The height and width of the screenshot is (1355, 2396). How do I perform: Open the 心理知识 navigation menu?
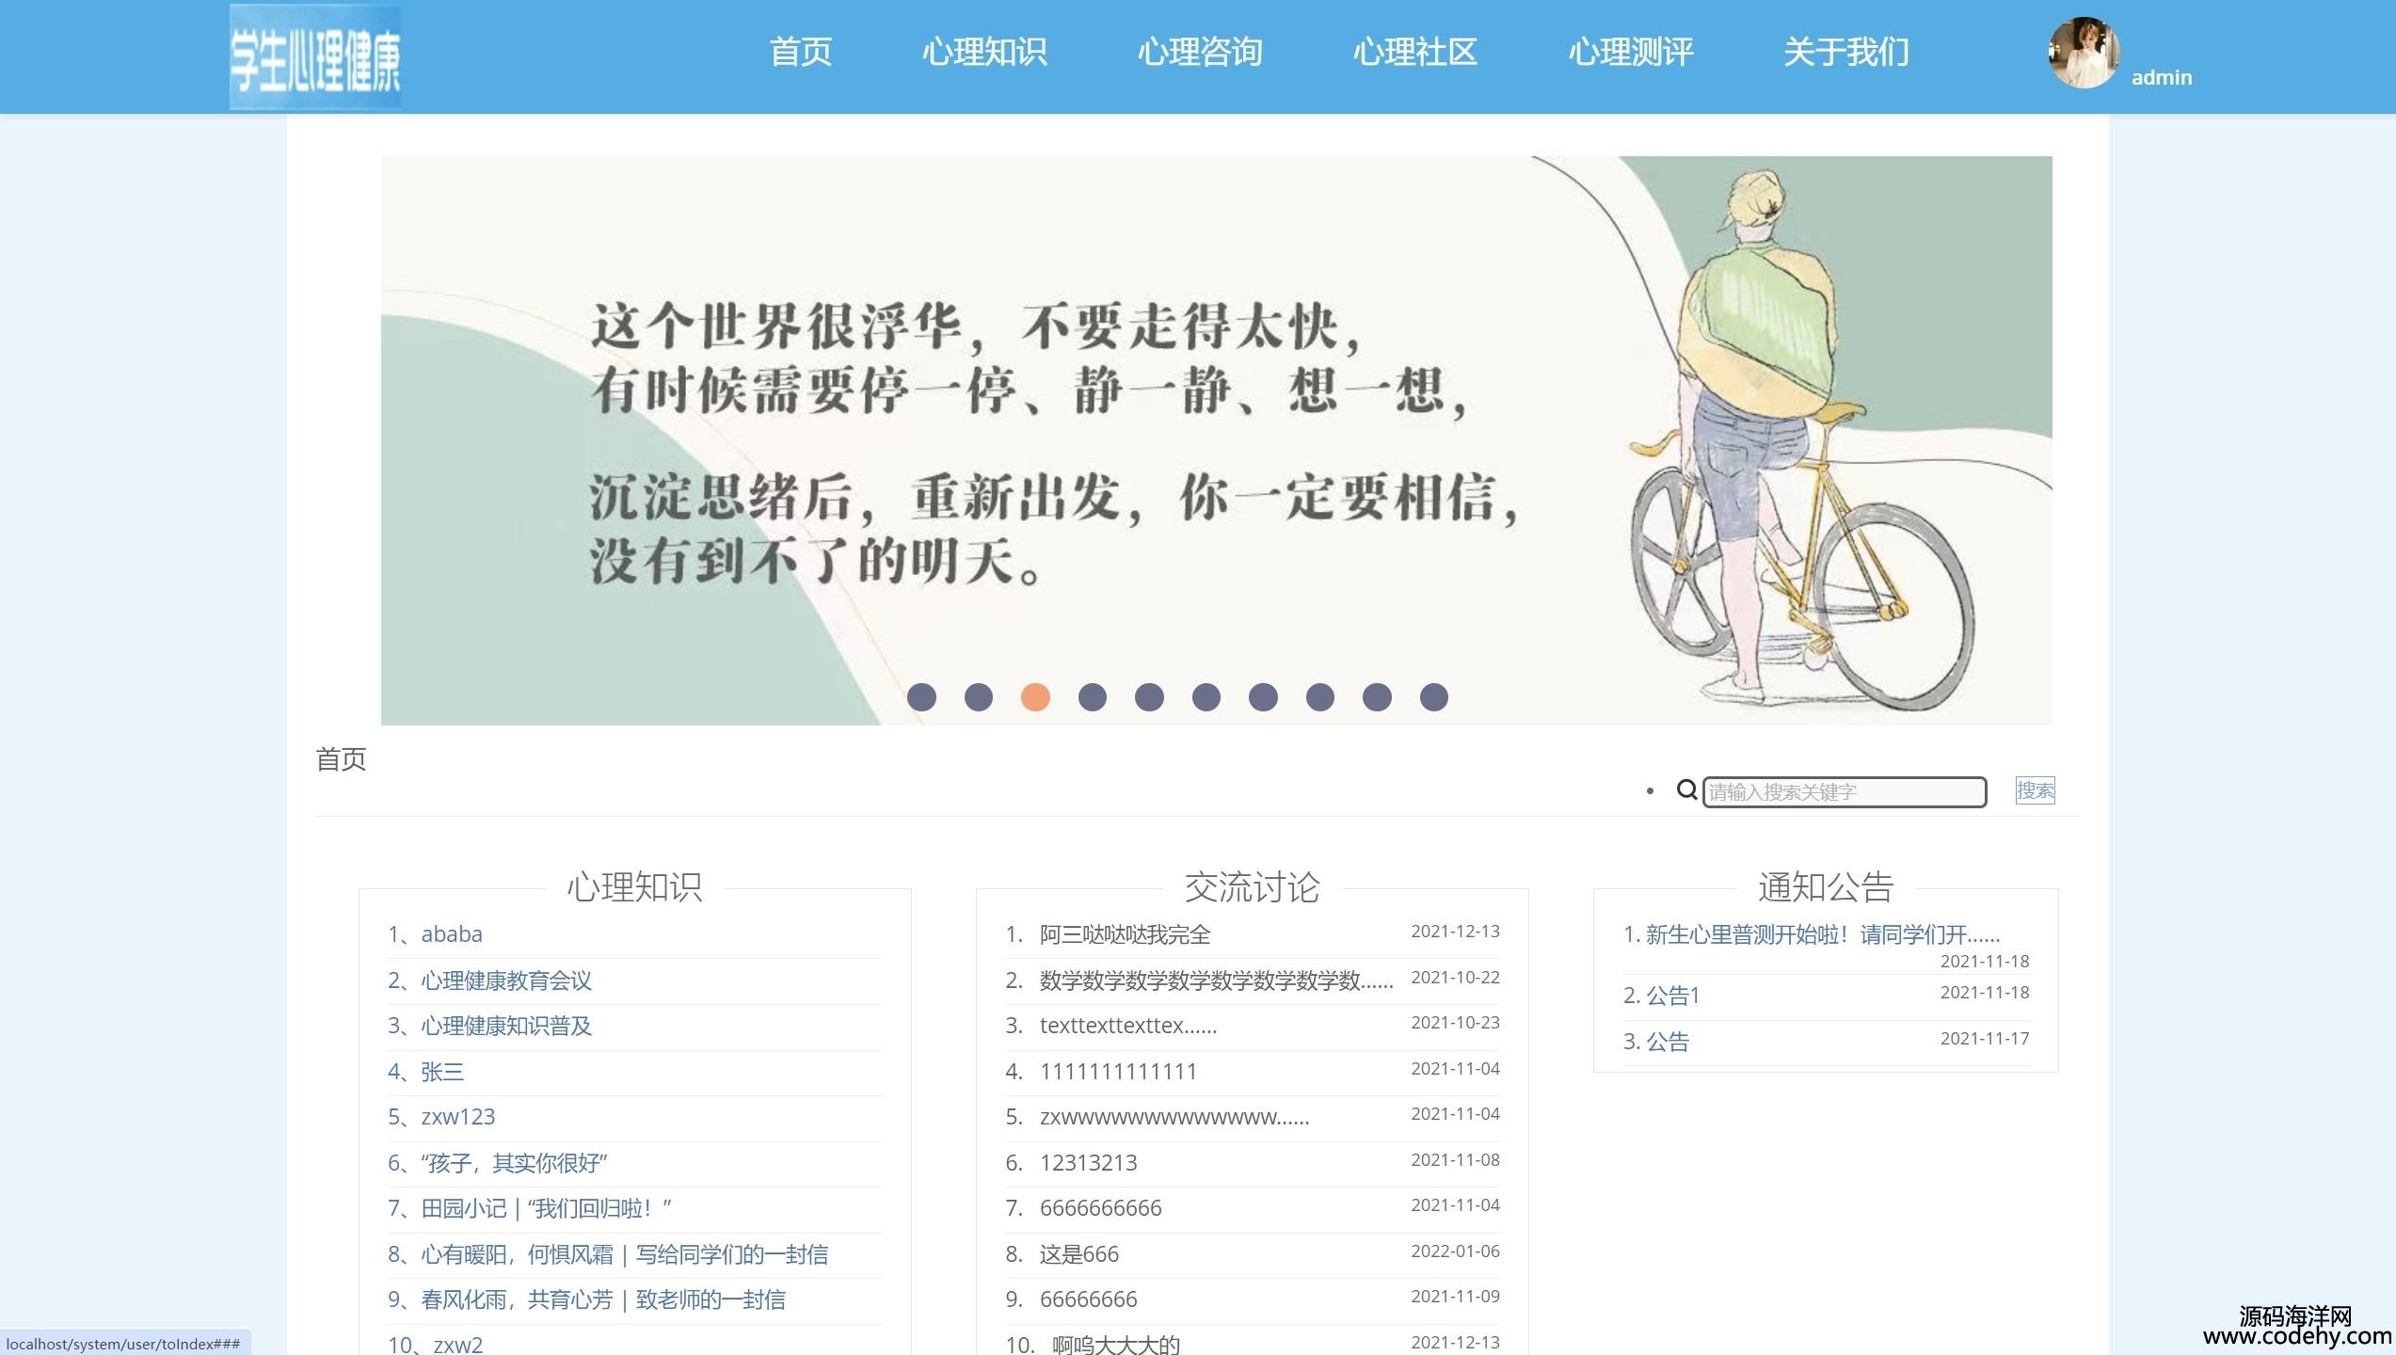click(x=984, y=52)
